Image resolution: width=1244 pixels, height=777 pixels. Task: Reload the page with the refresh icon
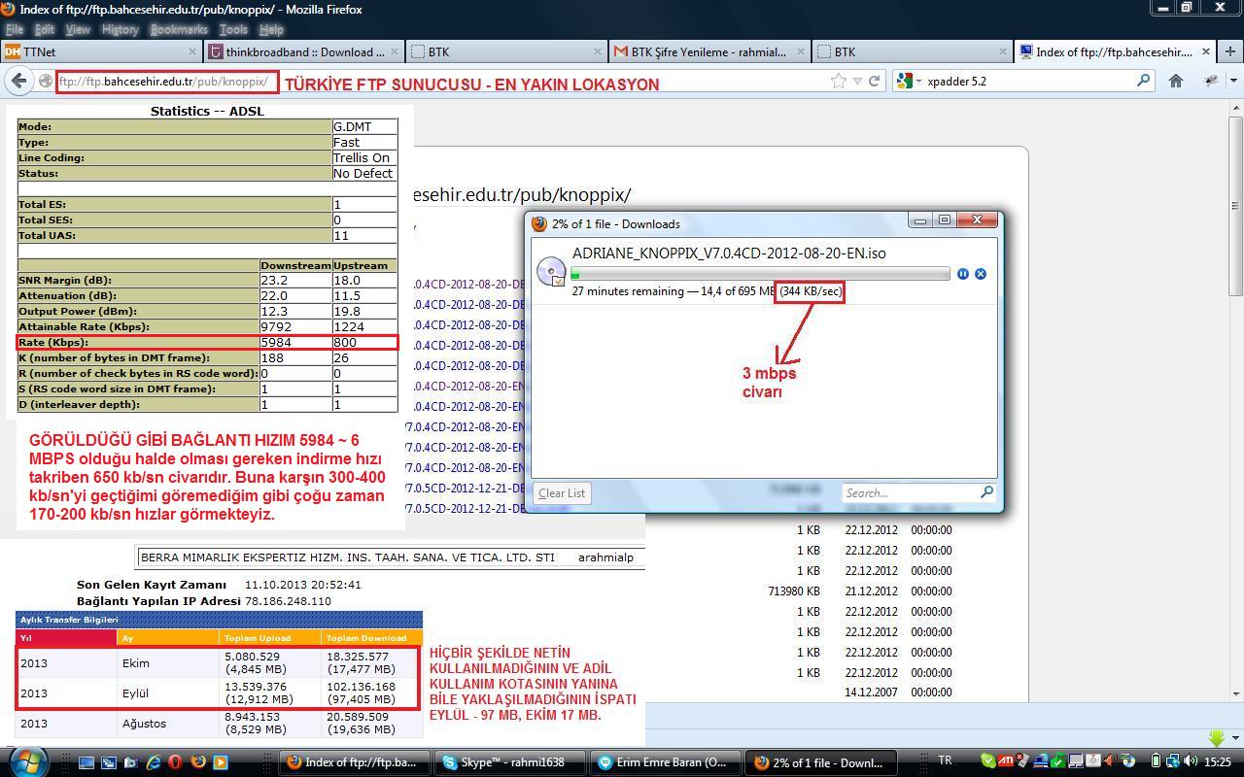point(874,82)
